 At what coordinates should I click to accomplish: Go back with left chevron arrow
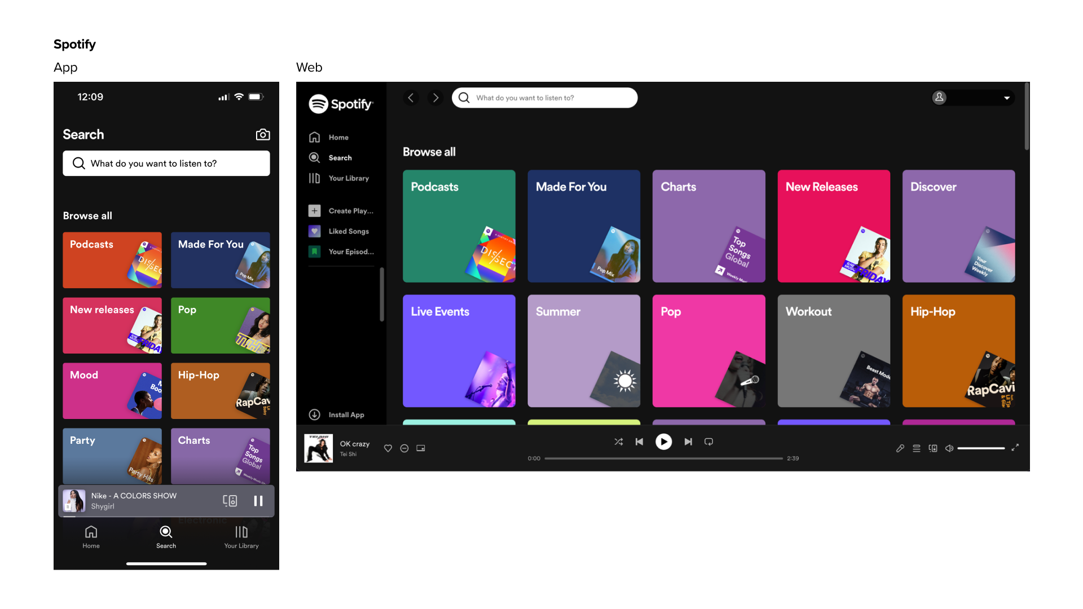411,98
